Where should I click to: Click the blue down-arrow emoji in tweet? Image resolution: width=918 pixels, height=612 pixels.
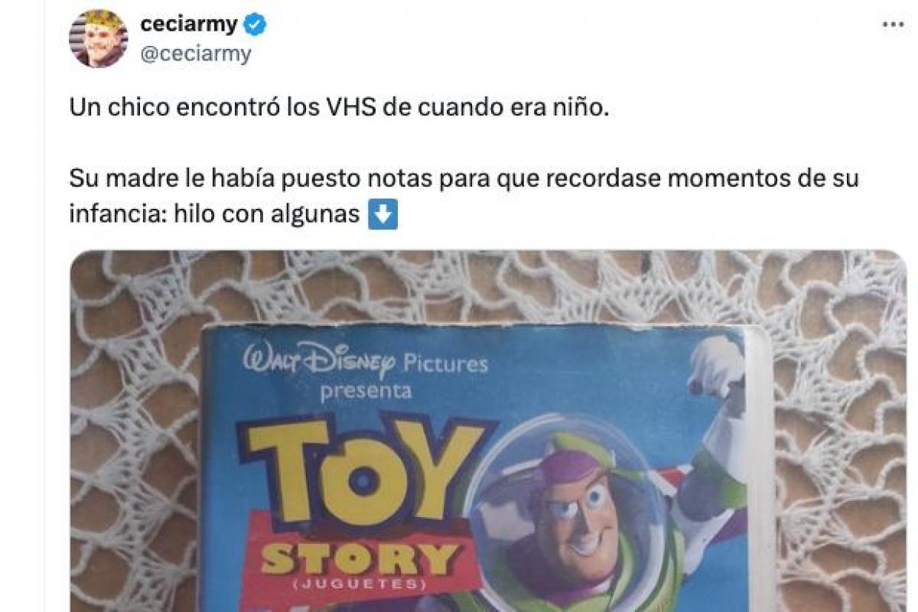point(382,215)
